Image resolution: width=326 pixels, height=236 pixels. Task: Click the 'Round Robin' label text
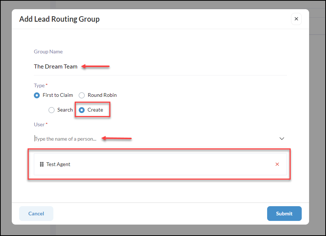tap(102, 95)
